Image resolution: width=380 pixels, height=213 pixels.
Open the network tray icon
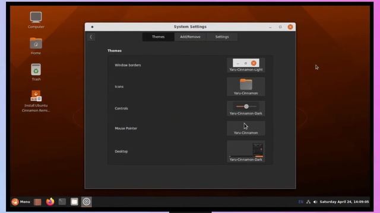[308, 202]
